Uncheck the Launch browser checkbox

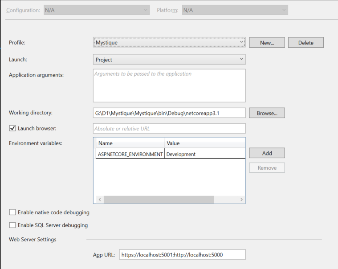(12, 128)
